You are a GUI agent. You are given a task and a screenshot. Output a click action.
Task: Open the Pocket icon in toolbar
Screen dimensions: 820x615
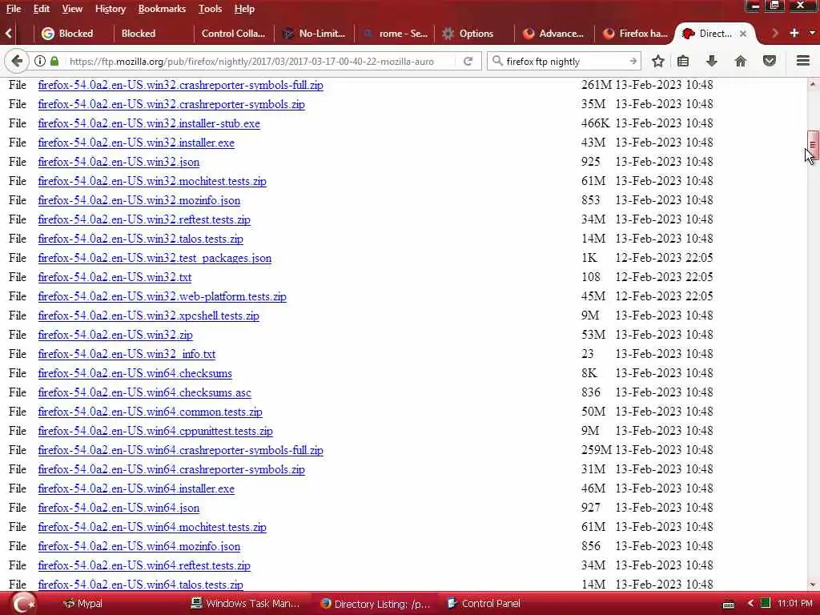(x=770, y=61)
